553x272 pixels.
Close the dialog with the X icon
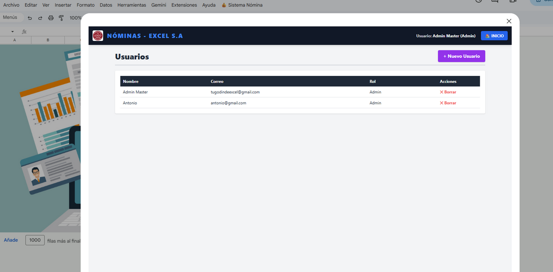coord(509,21)
